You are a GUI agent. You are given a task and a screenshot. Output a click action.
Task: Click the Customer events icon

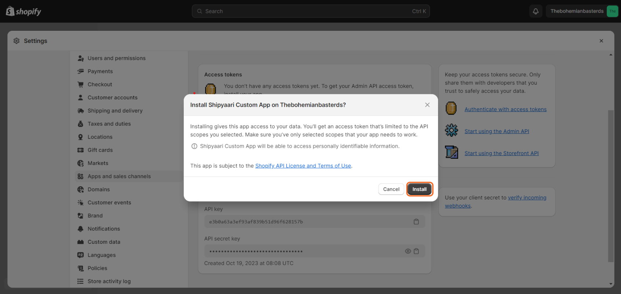tap(81, 203)
